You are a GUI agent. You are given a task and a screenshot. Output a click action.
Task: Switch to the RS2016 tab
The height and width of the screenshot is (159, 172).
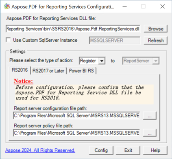click(x=20, y=70)
